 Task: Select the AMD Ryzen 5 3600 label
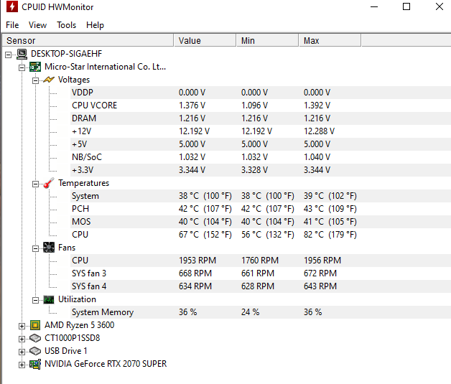click(x=80, y=325)
